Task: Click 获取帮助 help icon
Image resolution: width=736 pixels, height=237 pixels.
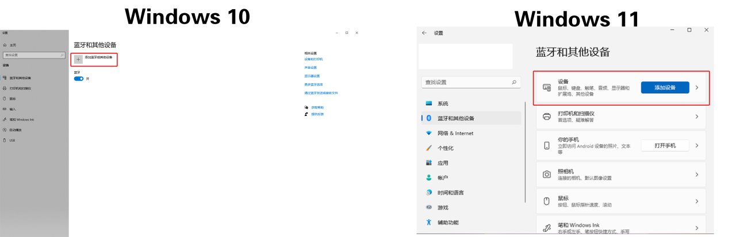Action: pos(306,107)
